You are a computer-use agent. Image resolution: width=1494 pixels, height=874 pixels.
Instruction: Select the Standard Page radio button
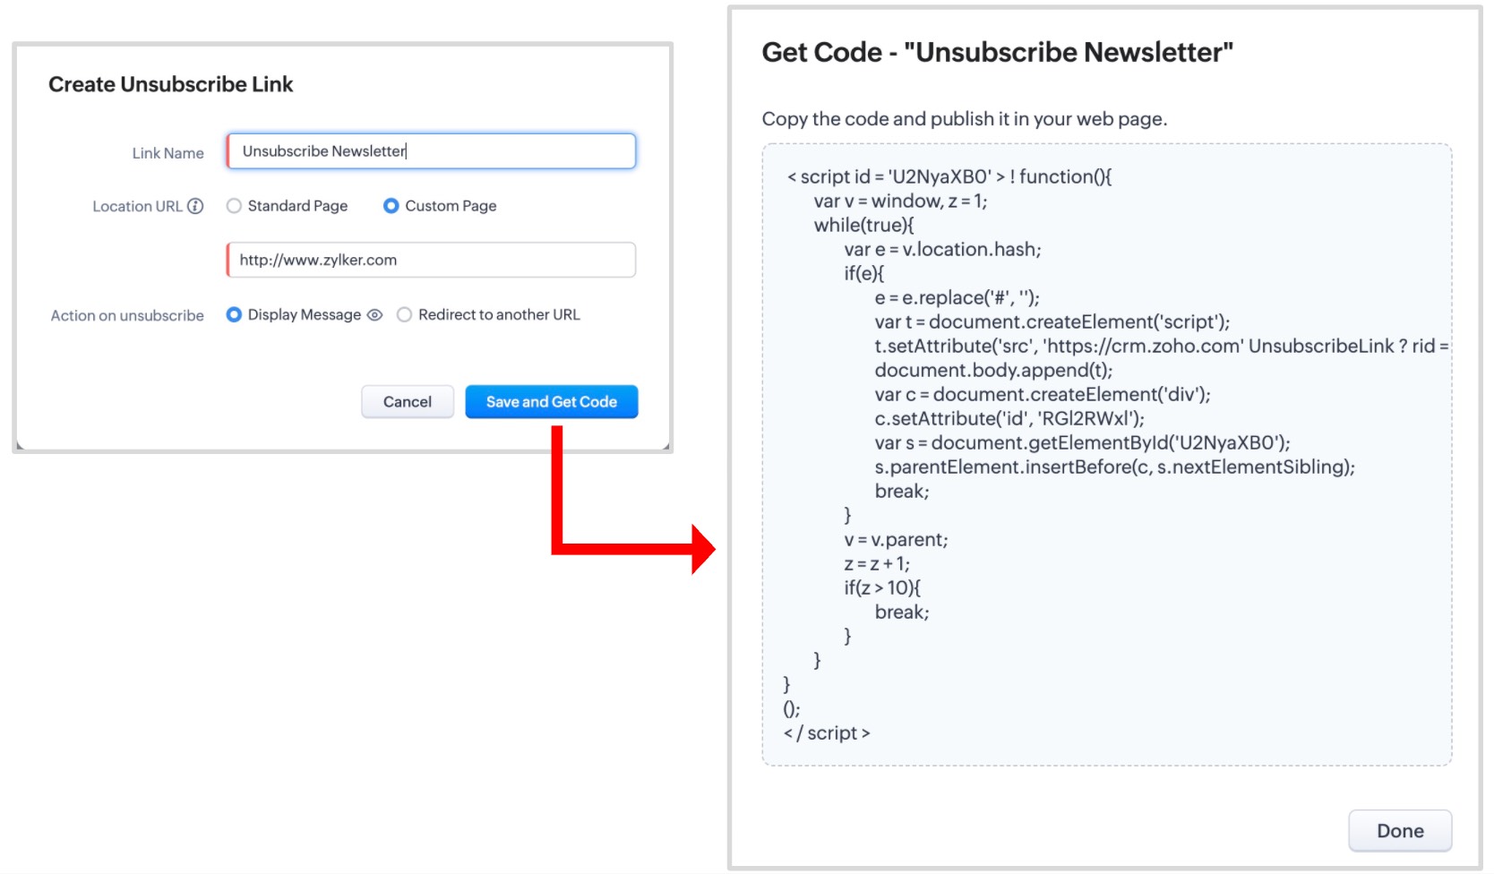pos(235,206)
